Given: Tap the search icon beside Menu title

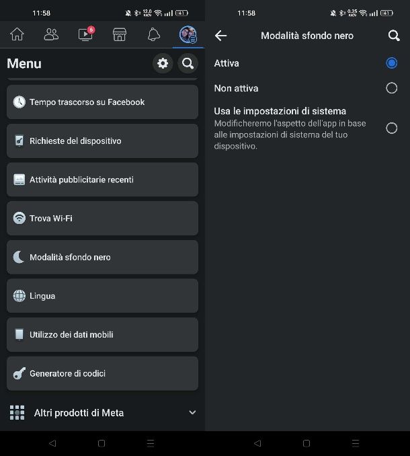Looking at the screenshot, I should pos(188,63).
